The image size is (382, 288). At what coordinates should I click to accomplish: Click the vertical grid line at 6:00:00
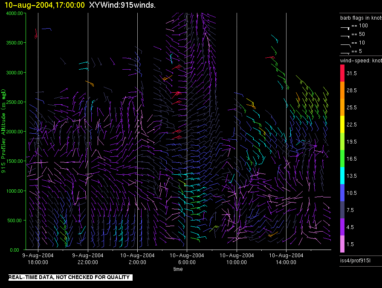click(187, 131)
